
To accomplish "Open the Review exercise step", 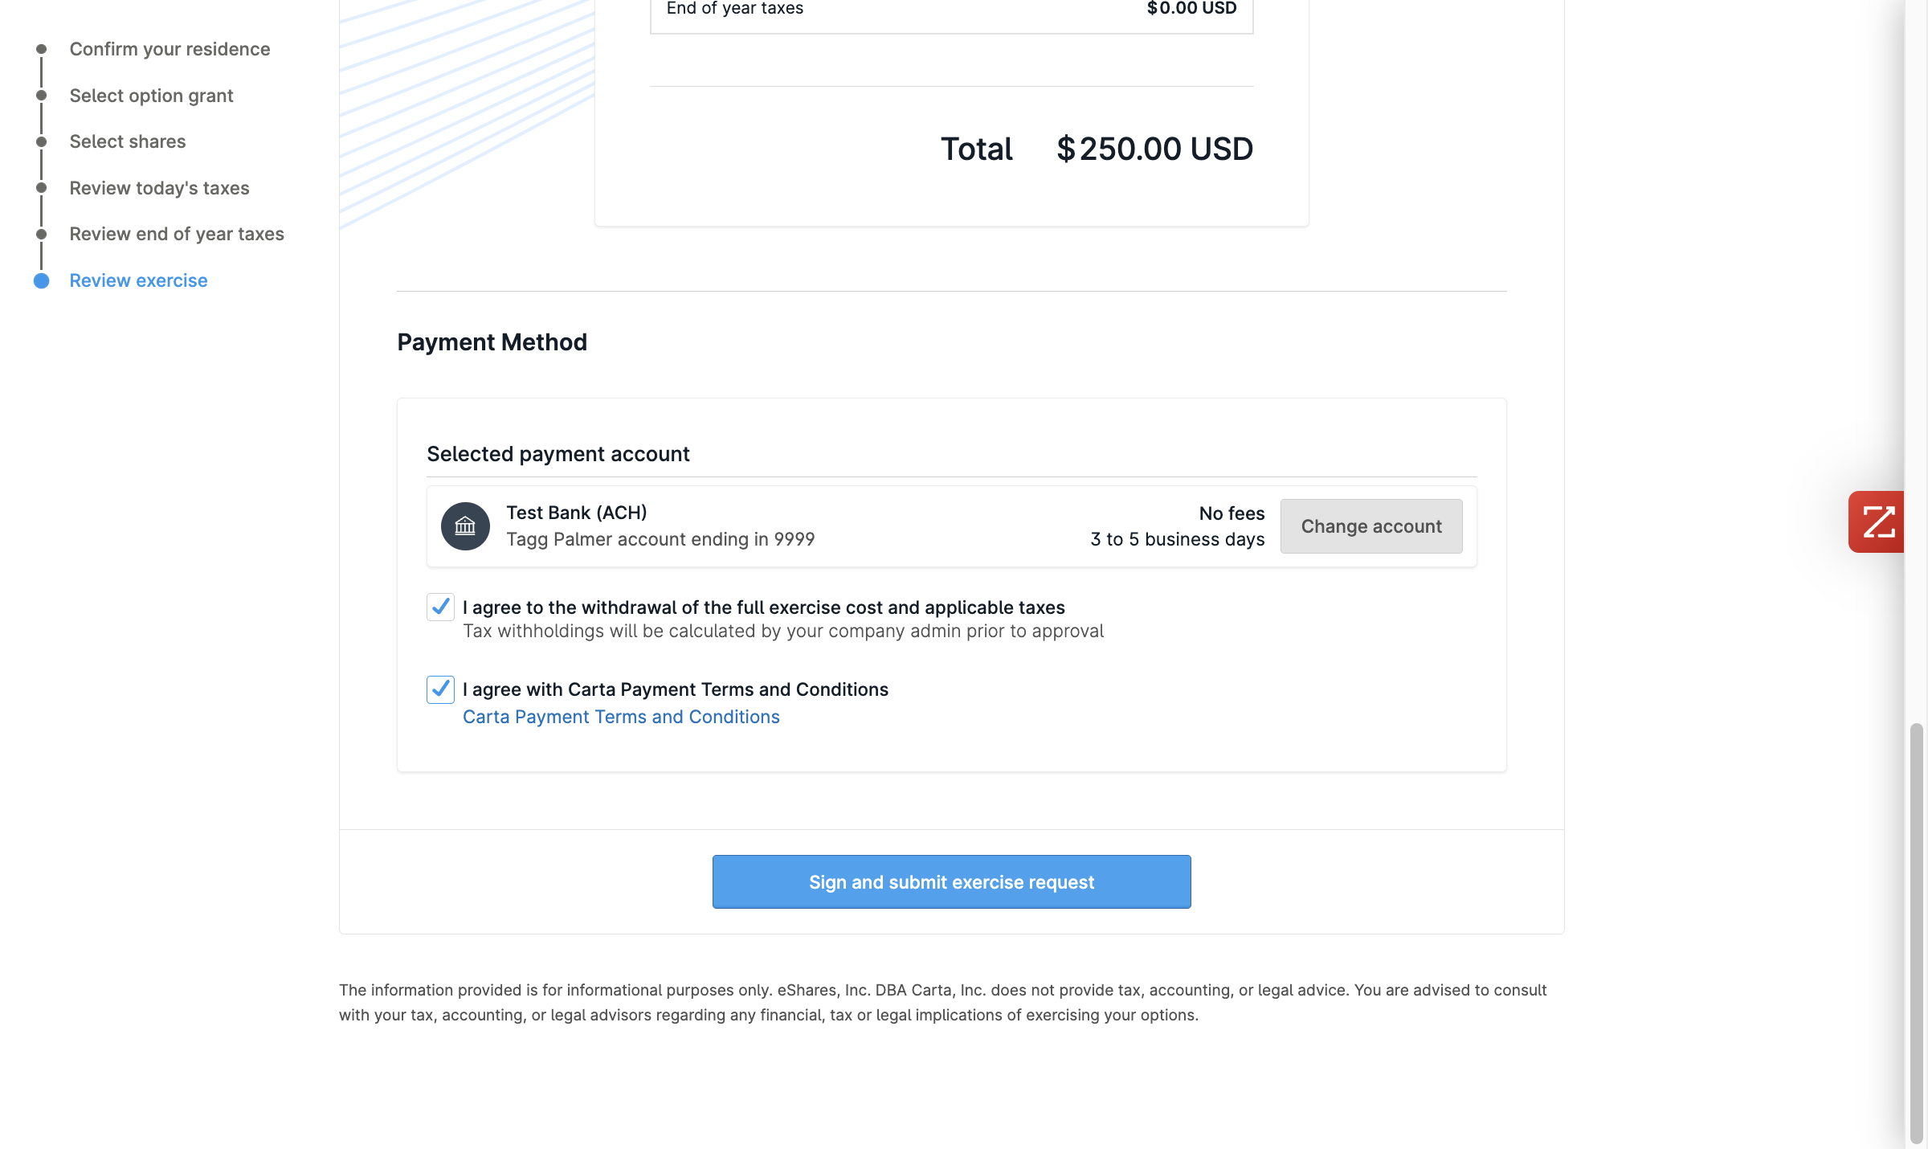I will (x=138, y=280).
